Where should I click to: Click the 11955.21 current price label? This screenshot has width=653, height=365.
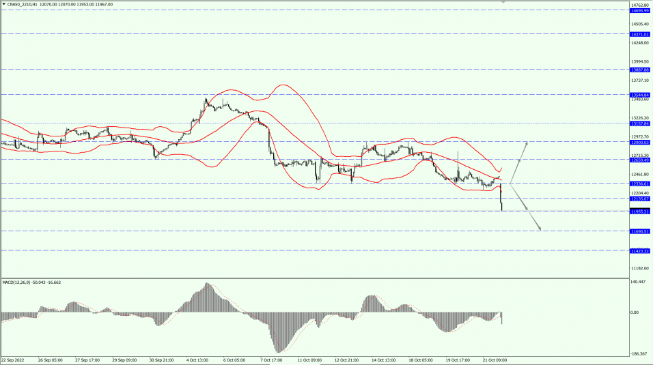click(x=640, y=211)
